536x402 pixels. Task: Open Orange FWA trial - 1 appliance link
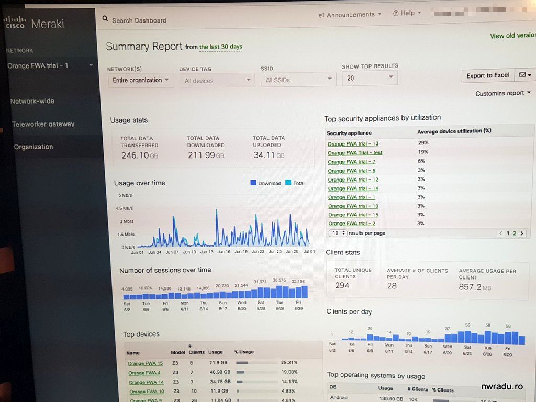[x=352, y=197]
